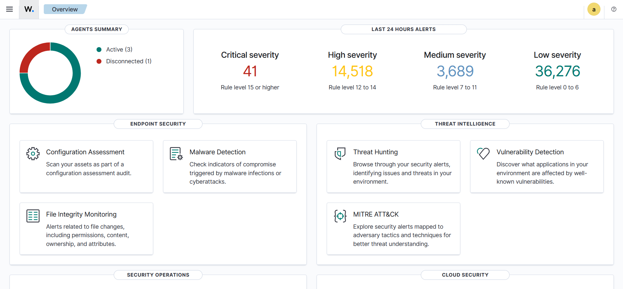The height and width of the screenshot is (289, 623).
Task: Click the Configuration Assessment gear icon
Action: [33, 154]
